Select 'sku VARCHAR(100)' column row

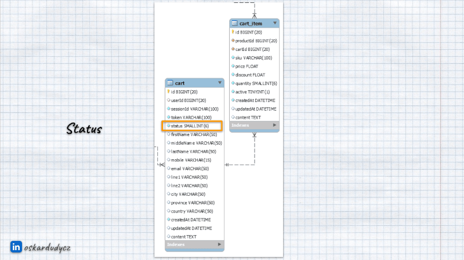[254, 58]
